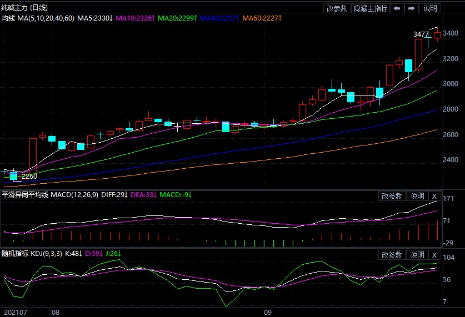Select the 均线 MA(5,10,20,40,60) indicator label
Screen dimensions: 465x317
click(x=38, y=18)
